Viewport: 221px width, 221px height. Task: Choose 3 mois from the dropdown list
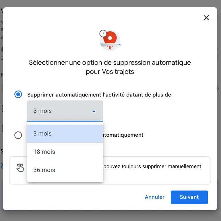65,133
